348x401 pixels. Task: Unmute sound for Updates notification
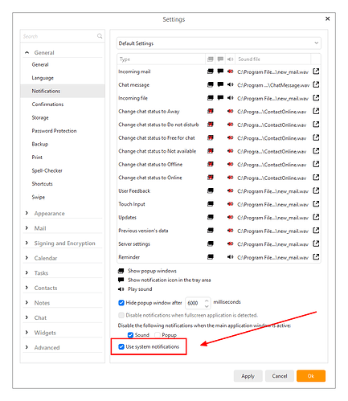[230, 217]
